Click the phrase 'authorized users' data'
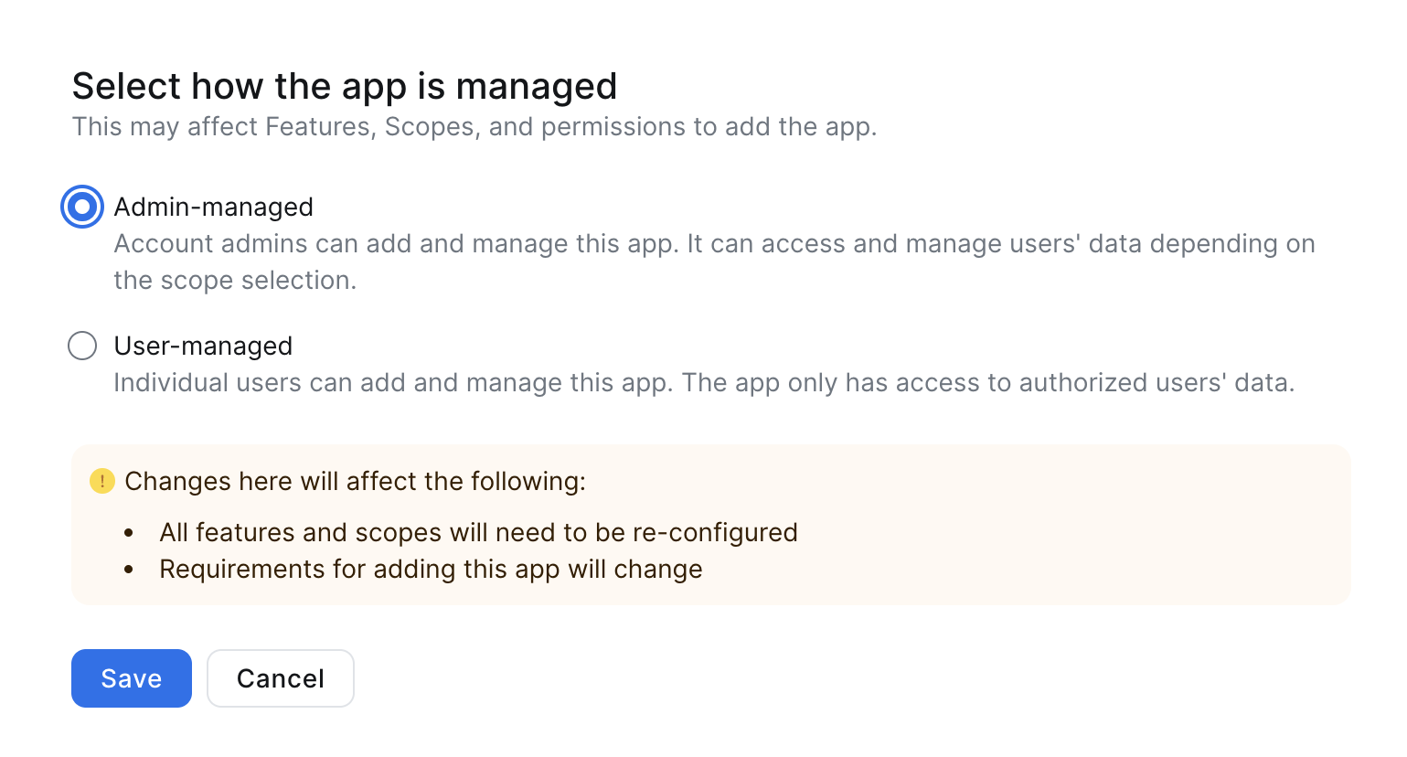The height and width of the screenshot is (757, 1407). click(1156, 382)
